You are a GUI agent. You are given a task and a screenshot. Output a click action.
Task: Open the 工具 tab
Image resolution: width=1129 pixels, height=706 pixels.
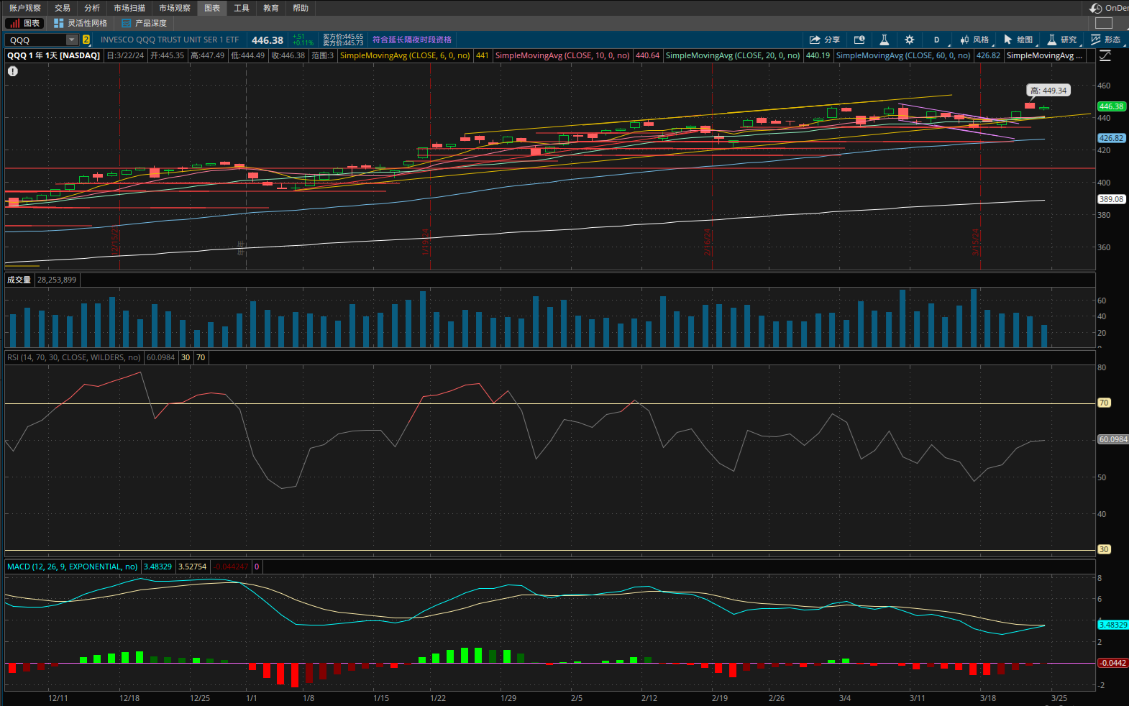point(242,8)
